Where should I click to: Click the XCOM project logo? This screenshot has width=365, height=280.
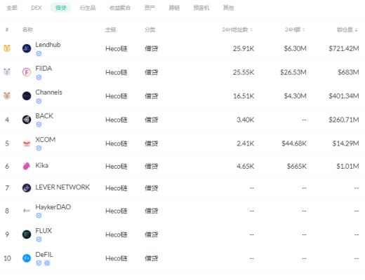(27, 143)
